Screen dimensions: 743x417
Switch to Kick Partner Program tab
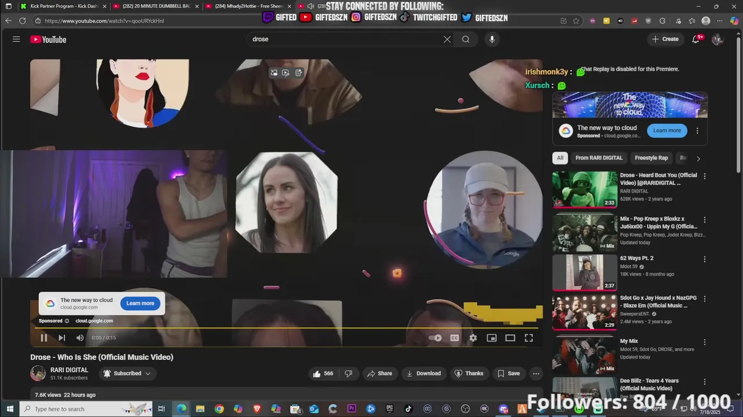(x=63, y=6)
